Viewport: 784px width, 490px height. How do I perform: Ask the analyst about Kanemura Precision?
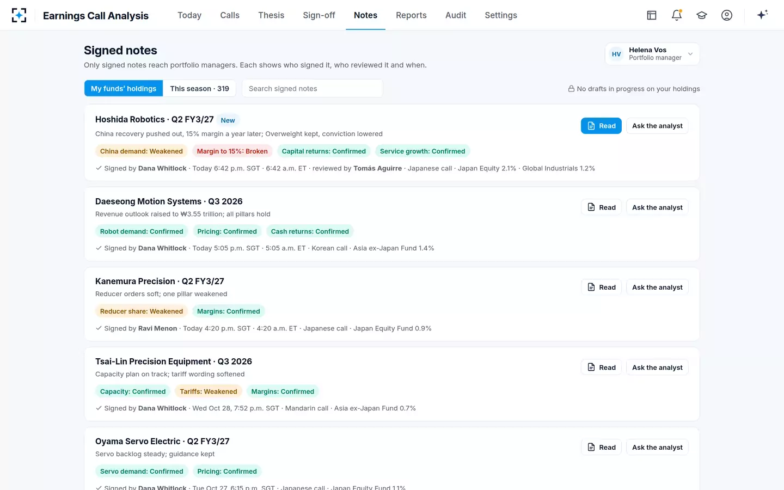click(x=657, y=287)
